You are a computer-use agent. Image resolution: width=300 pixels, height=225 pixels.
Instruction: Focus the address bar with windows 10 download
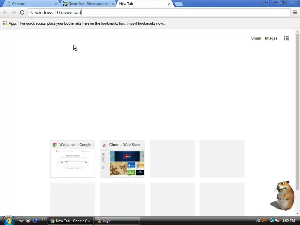[x=159, y=13]
